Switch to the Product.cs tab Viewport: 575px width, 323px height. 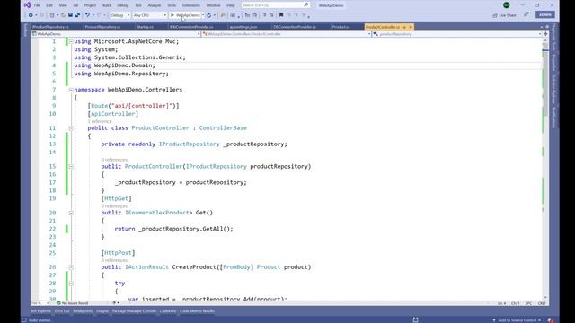(341, 27)
